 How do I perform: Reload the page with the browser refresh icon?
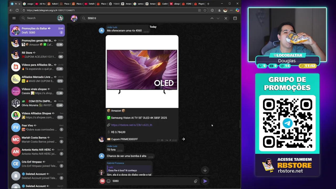[17, 10]
